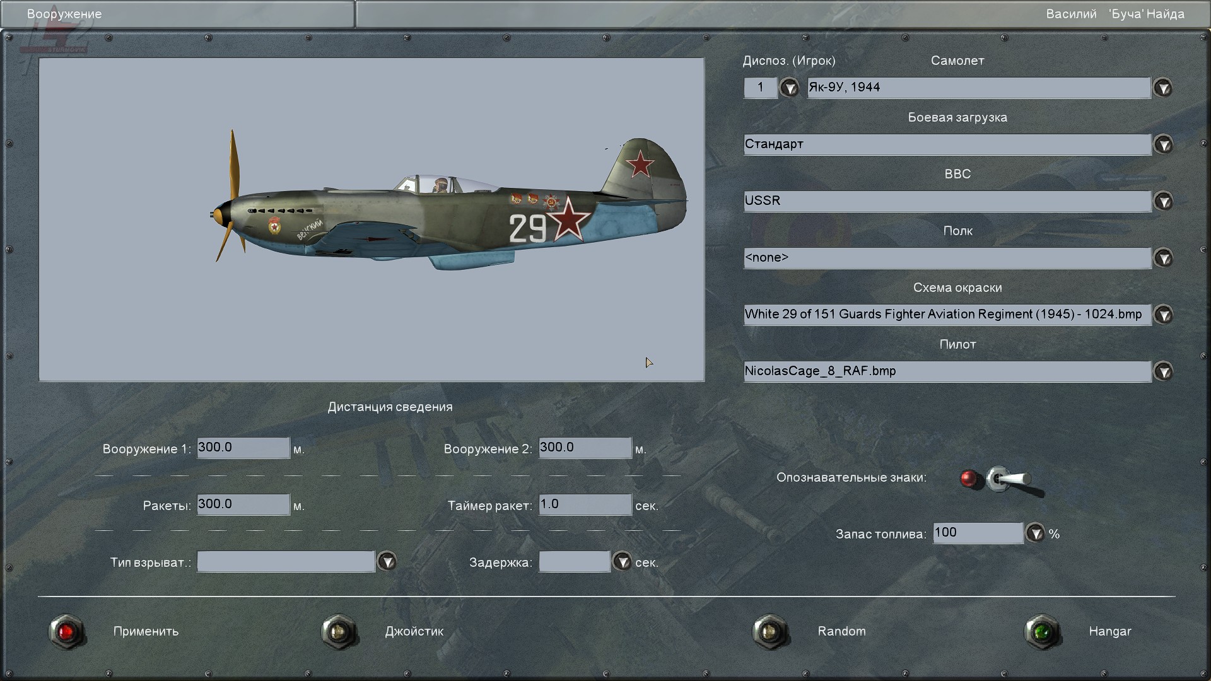The width and height of the screenshot is (1211, 681).
Task: Click the Таймер ракет input field
Action: [585, 504]
